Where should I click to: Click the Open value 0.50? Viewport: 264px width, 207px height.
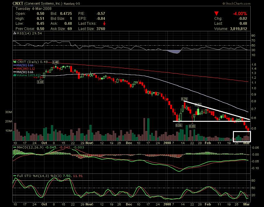pyautogui.click(x=40, y=14)
